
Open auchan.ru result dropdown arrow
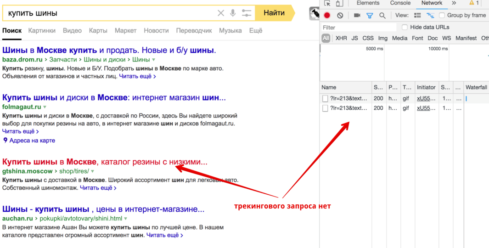click(125, 219)
